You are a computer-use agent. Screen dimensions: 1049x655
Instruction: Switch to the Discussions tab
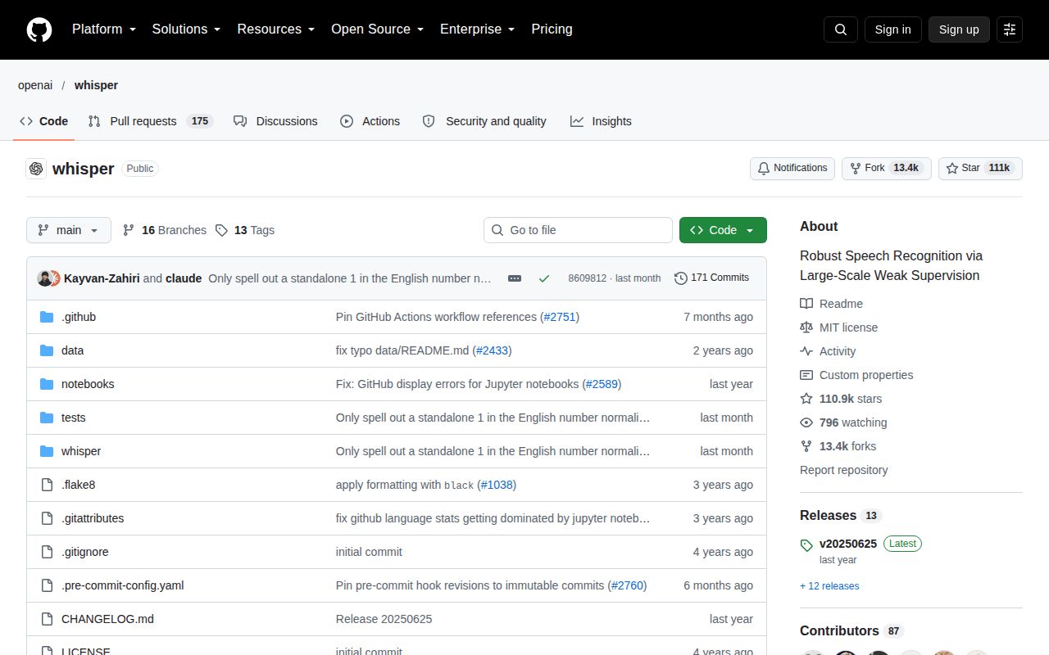coord(275,121)
